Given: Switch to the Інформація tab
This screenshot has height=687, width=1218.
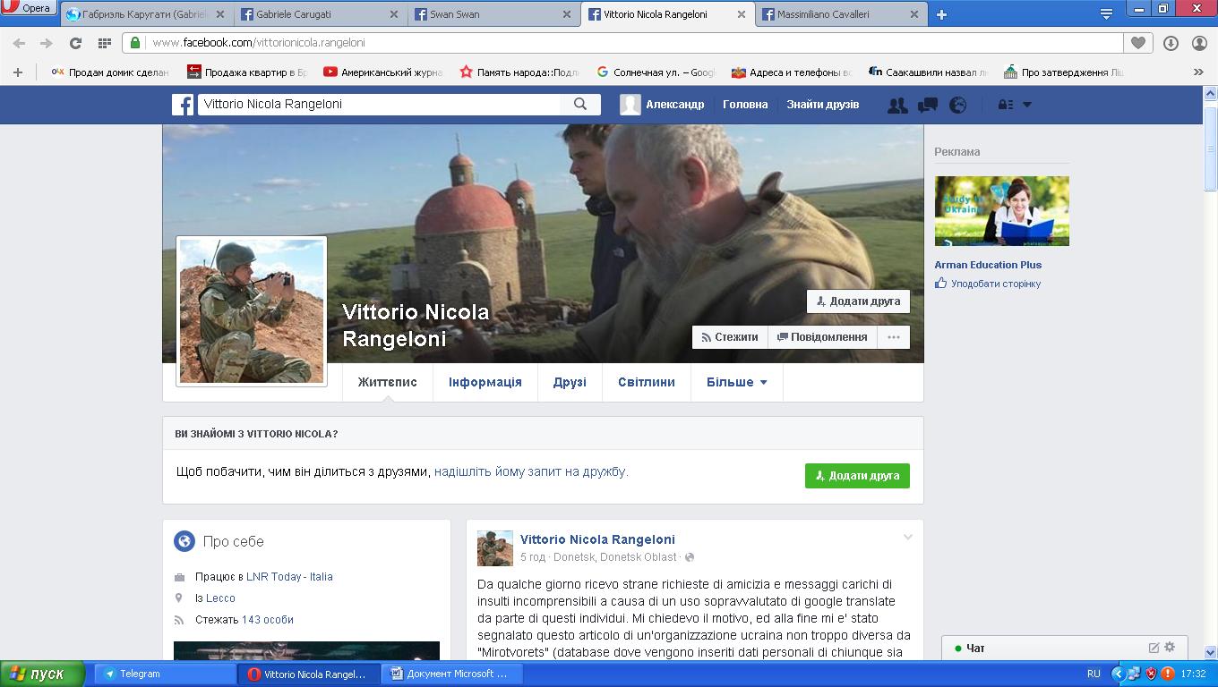Looking at the screenshot, I should pyautogui.click(x=485, y=382).
